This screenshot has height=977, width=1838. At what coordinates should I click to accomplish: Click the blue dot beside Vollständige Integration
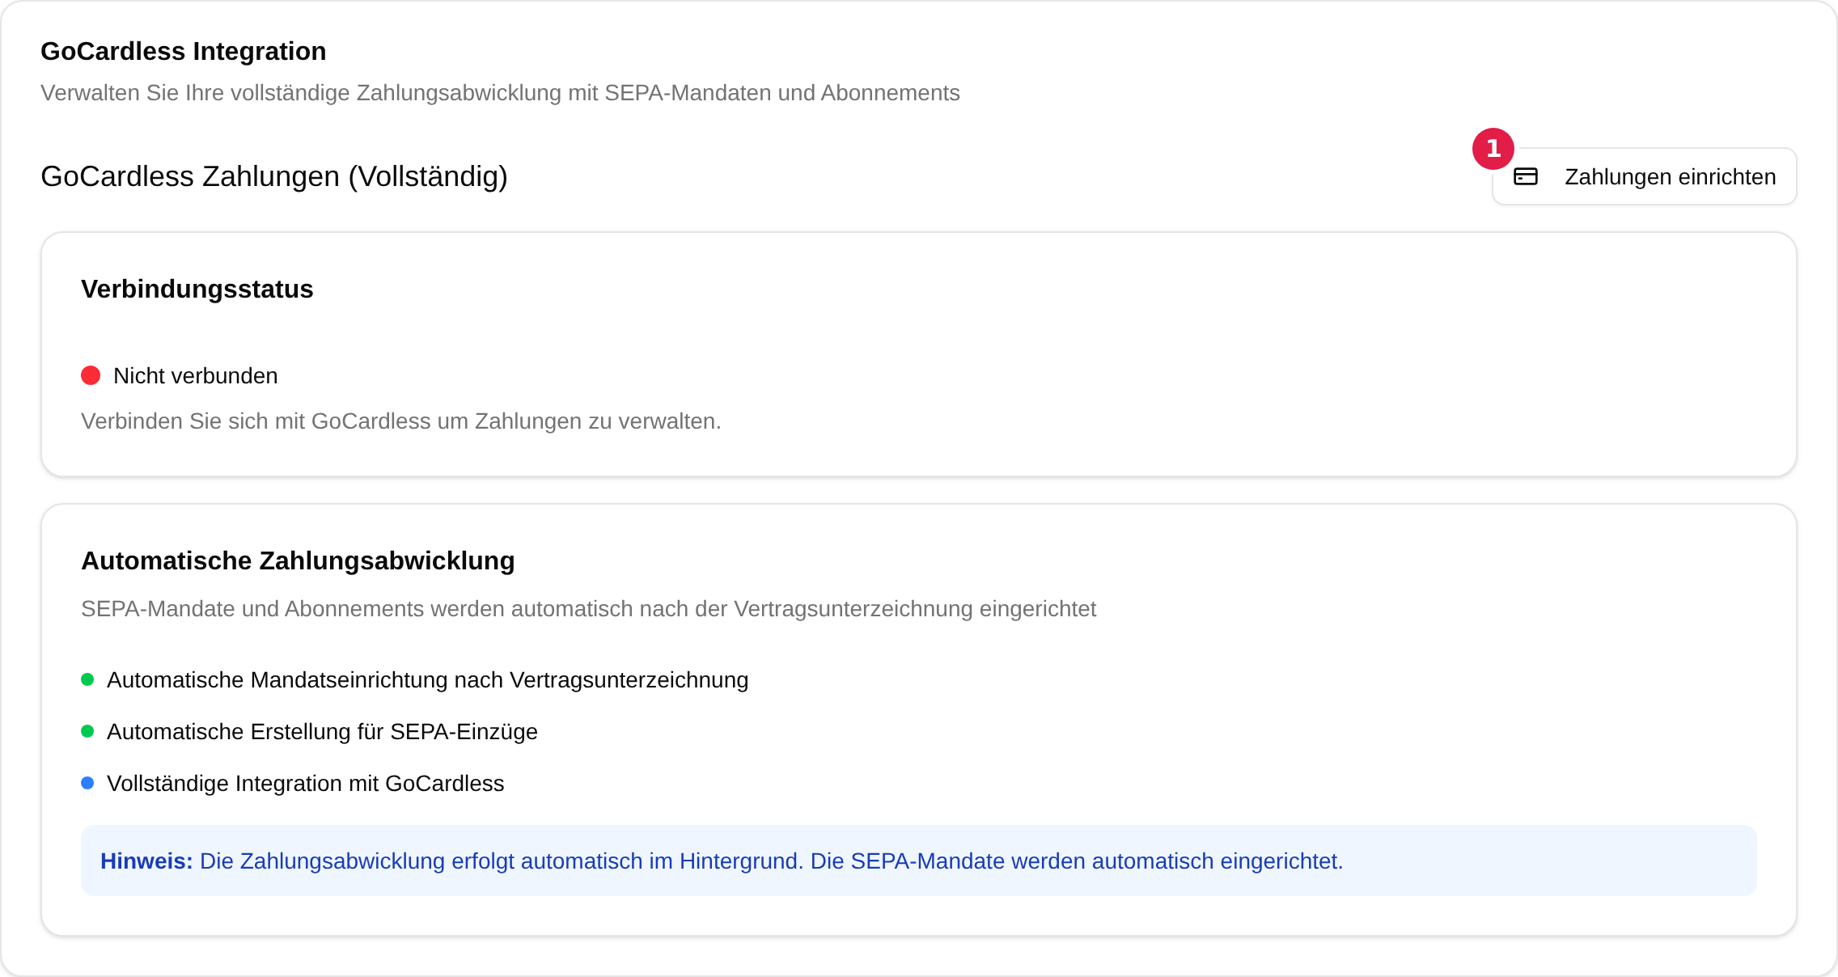(x=87, y=783)
